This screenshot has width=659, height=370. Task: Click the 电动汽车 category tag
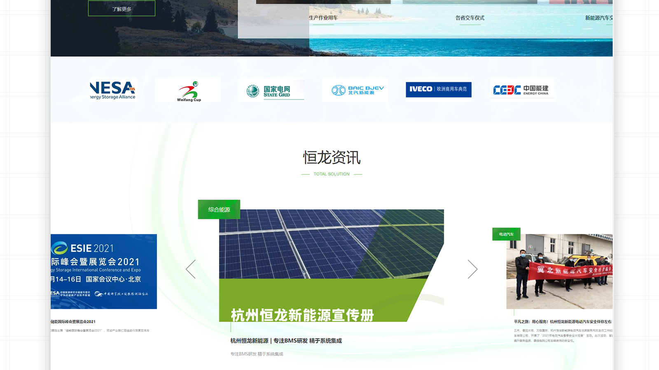pos(506,234)
